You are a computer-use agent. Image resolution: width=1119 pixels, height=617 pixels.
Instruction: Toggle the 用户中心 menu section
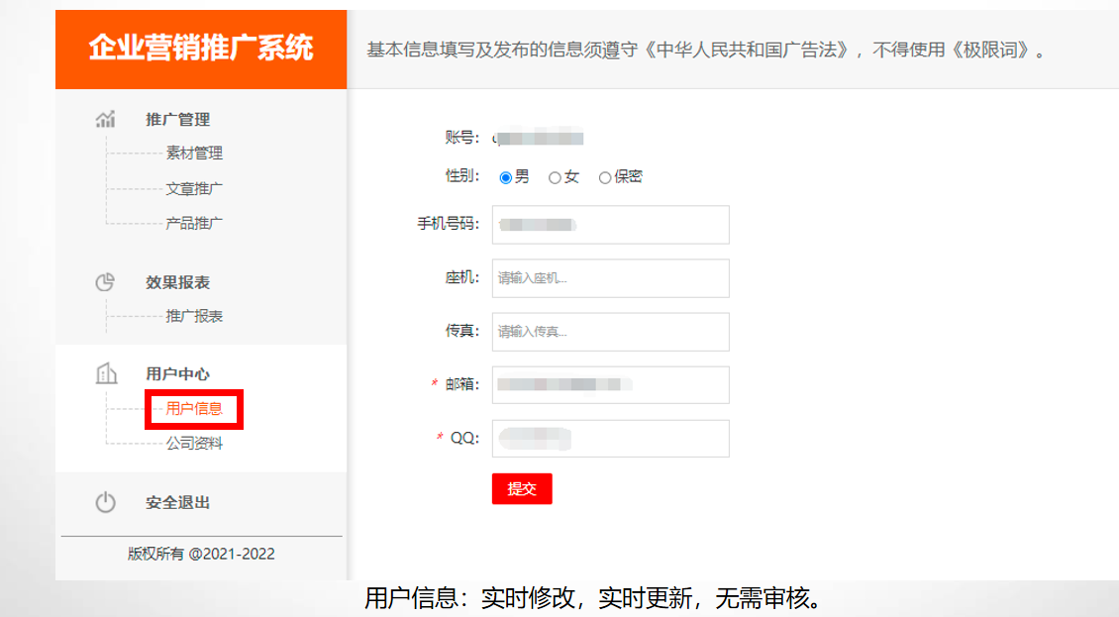[178, 373]
